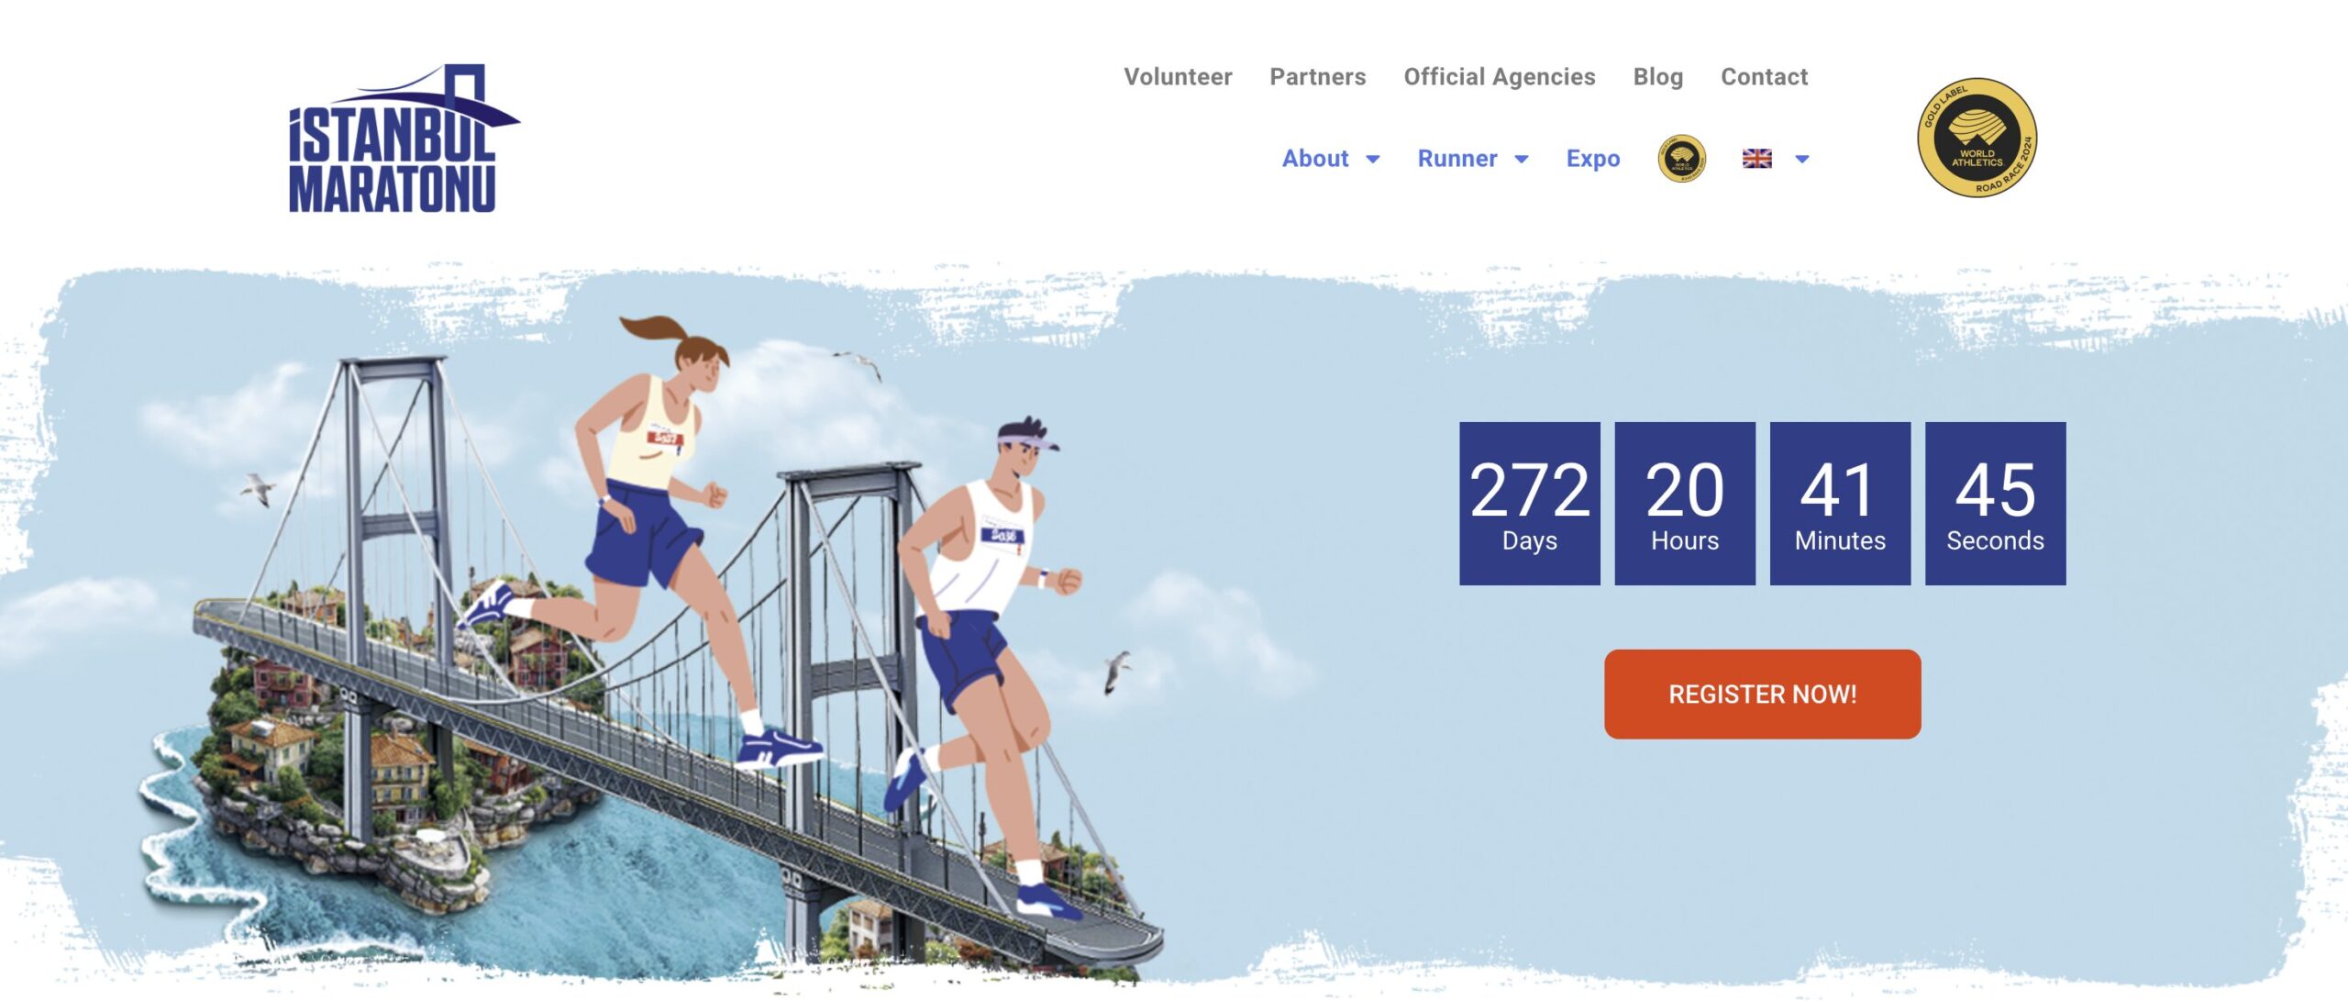Click the 45 Seconds countdown box
The height and width of the screenshot is (1001, 2348).
pos(1995,503)
